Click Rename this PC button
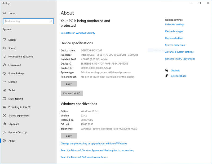The height and width of the screenshot is (164, 212). pos(72,93)
